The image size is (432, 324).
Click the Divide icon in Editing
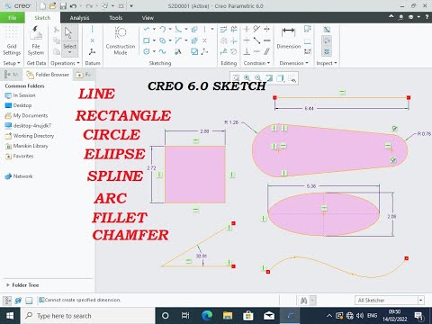click(x=223, y=51)
